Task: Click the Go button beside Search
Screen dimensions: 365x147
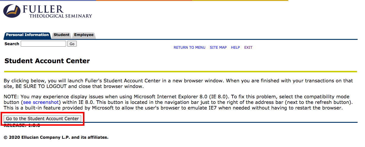Action: point(72,44)
